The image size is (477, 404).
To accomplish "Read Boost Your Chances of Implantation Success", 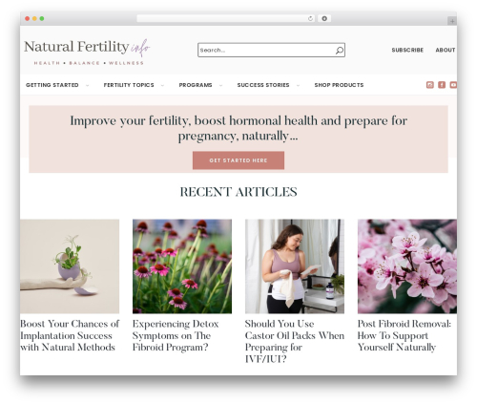I will tap(70, 335).
